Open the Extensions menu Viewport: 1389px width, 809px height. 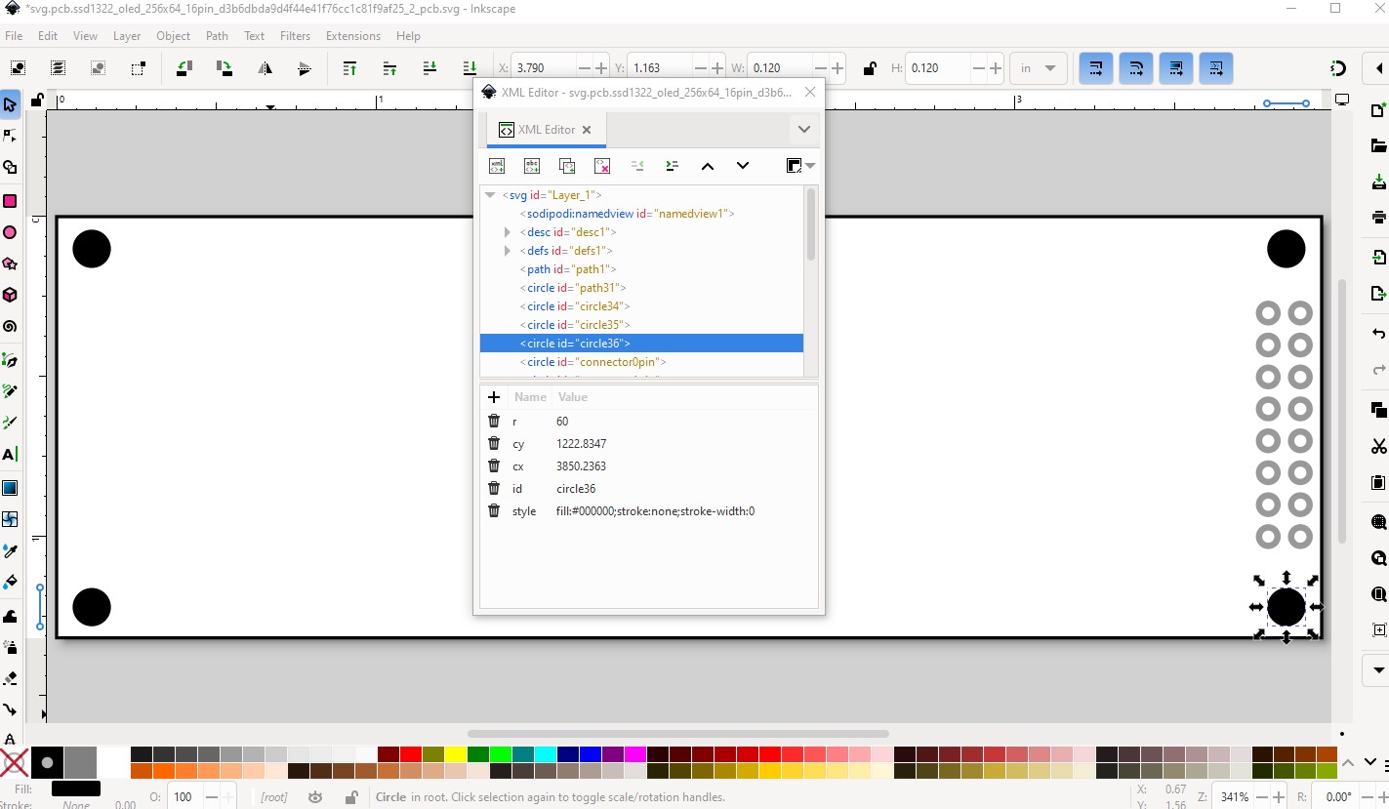[353, 36]
